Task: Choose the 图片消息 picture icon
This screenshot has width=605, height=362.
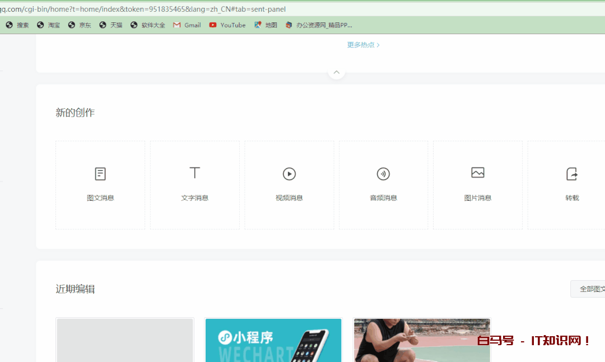Action: (478, 173)
